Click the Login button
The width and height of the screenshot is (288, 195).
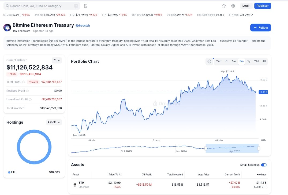click(246, 6)
